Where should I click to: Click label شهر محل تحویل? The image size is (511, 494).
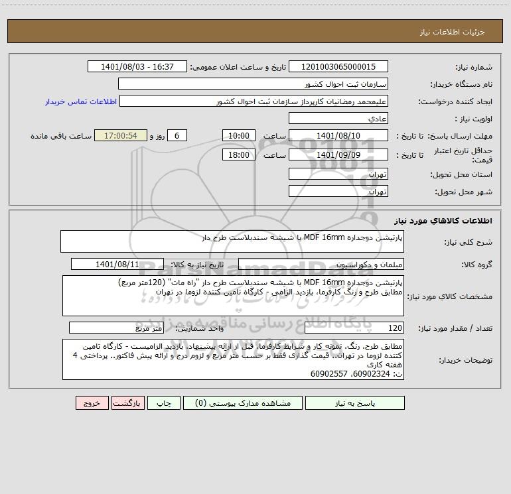pyautogui.click(x=463, y=192)
